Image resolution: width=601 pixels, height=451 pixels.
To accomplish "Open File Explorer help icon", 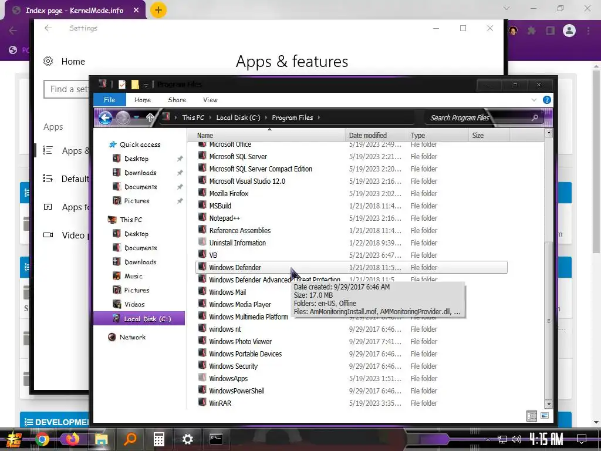I will click(547, 100).
